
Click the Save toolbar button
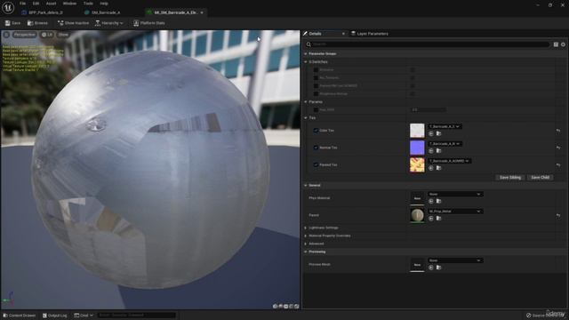click(12, 23)
